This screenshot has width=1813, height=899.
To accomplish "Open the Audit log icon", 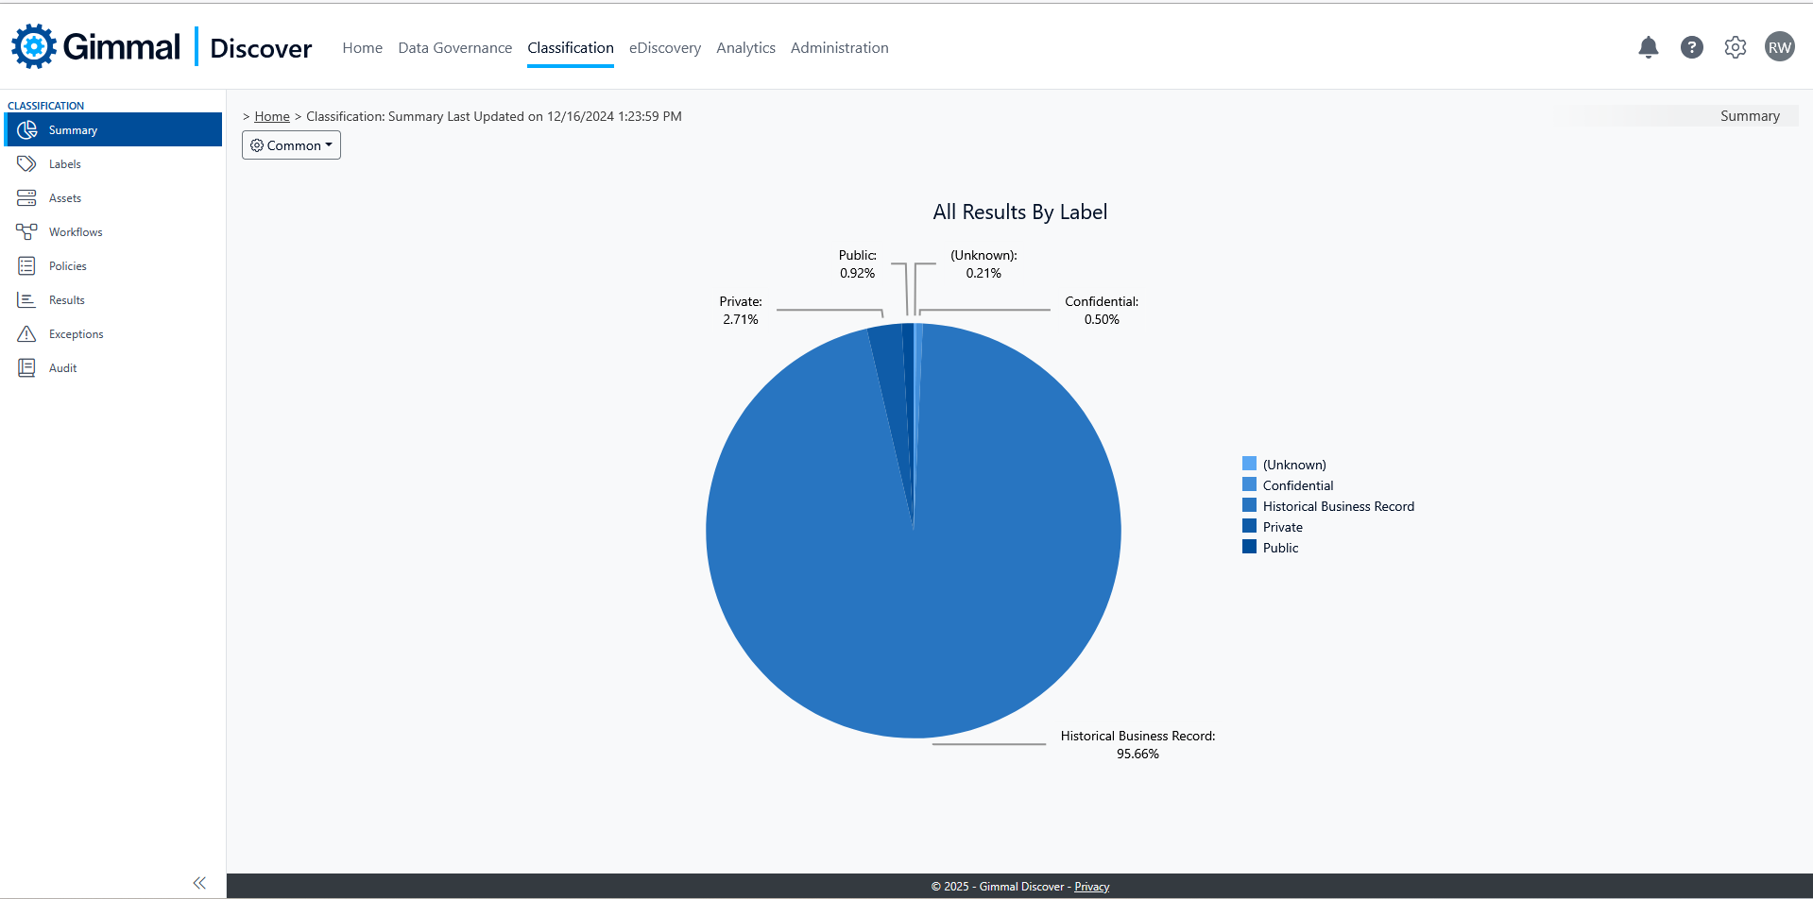I will [26, 368].
